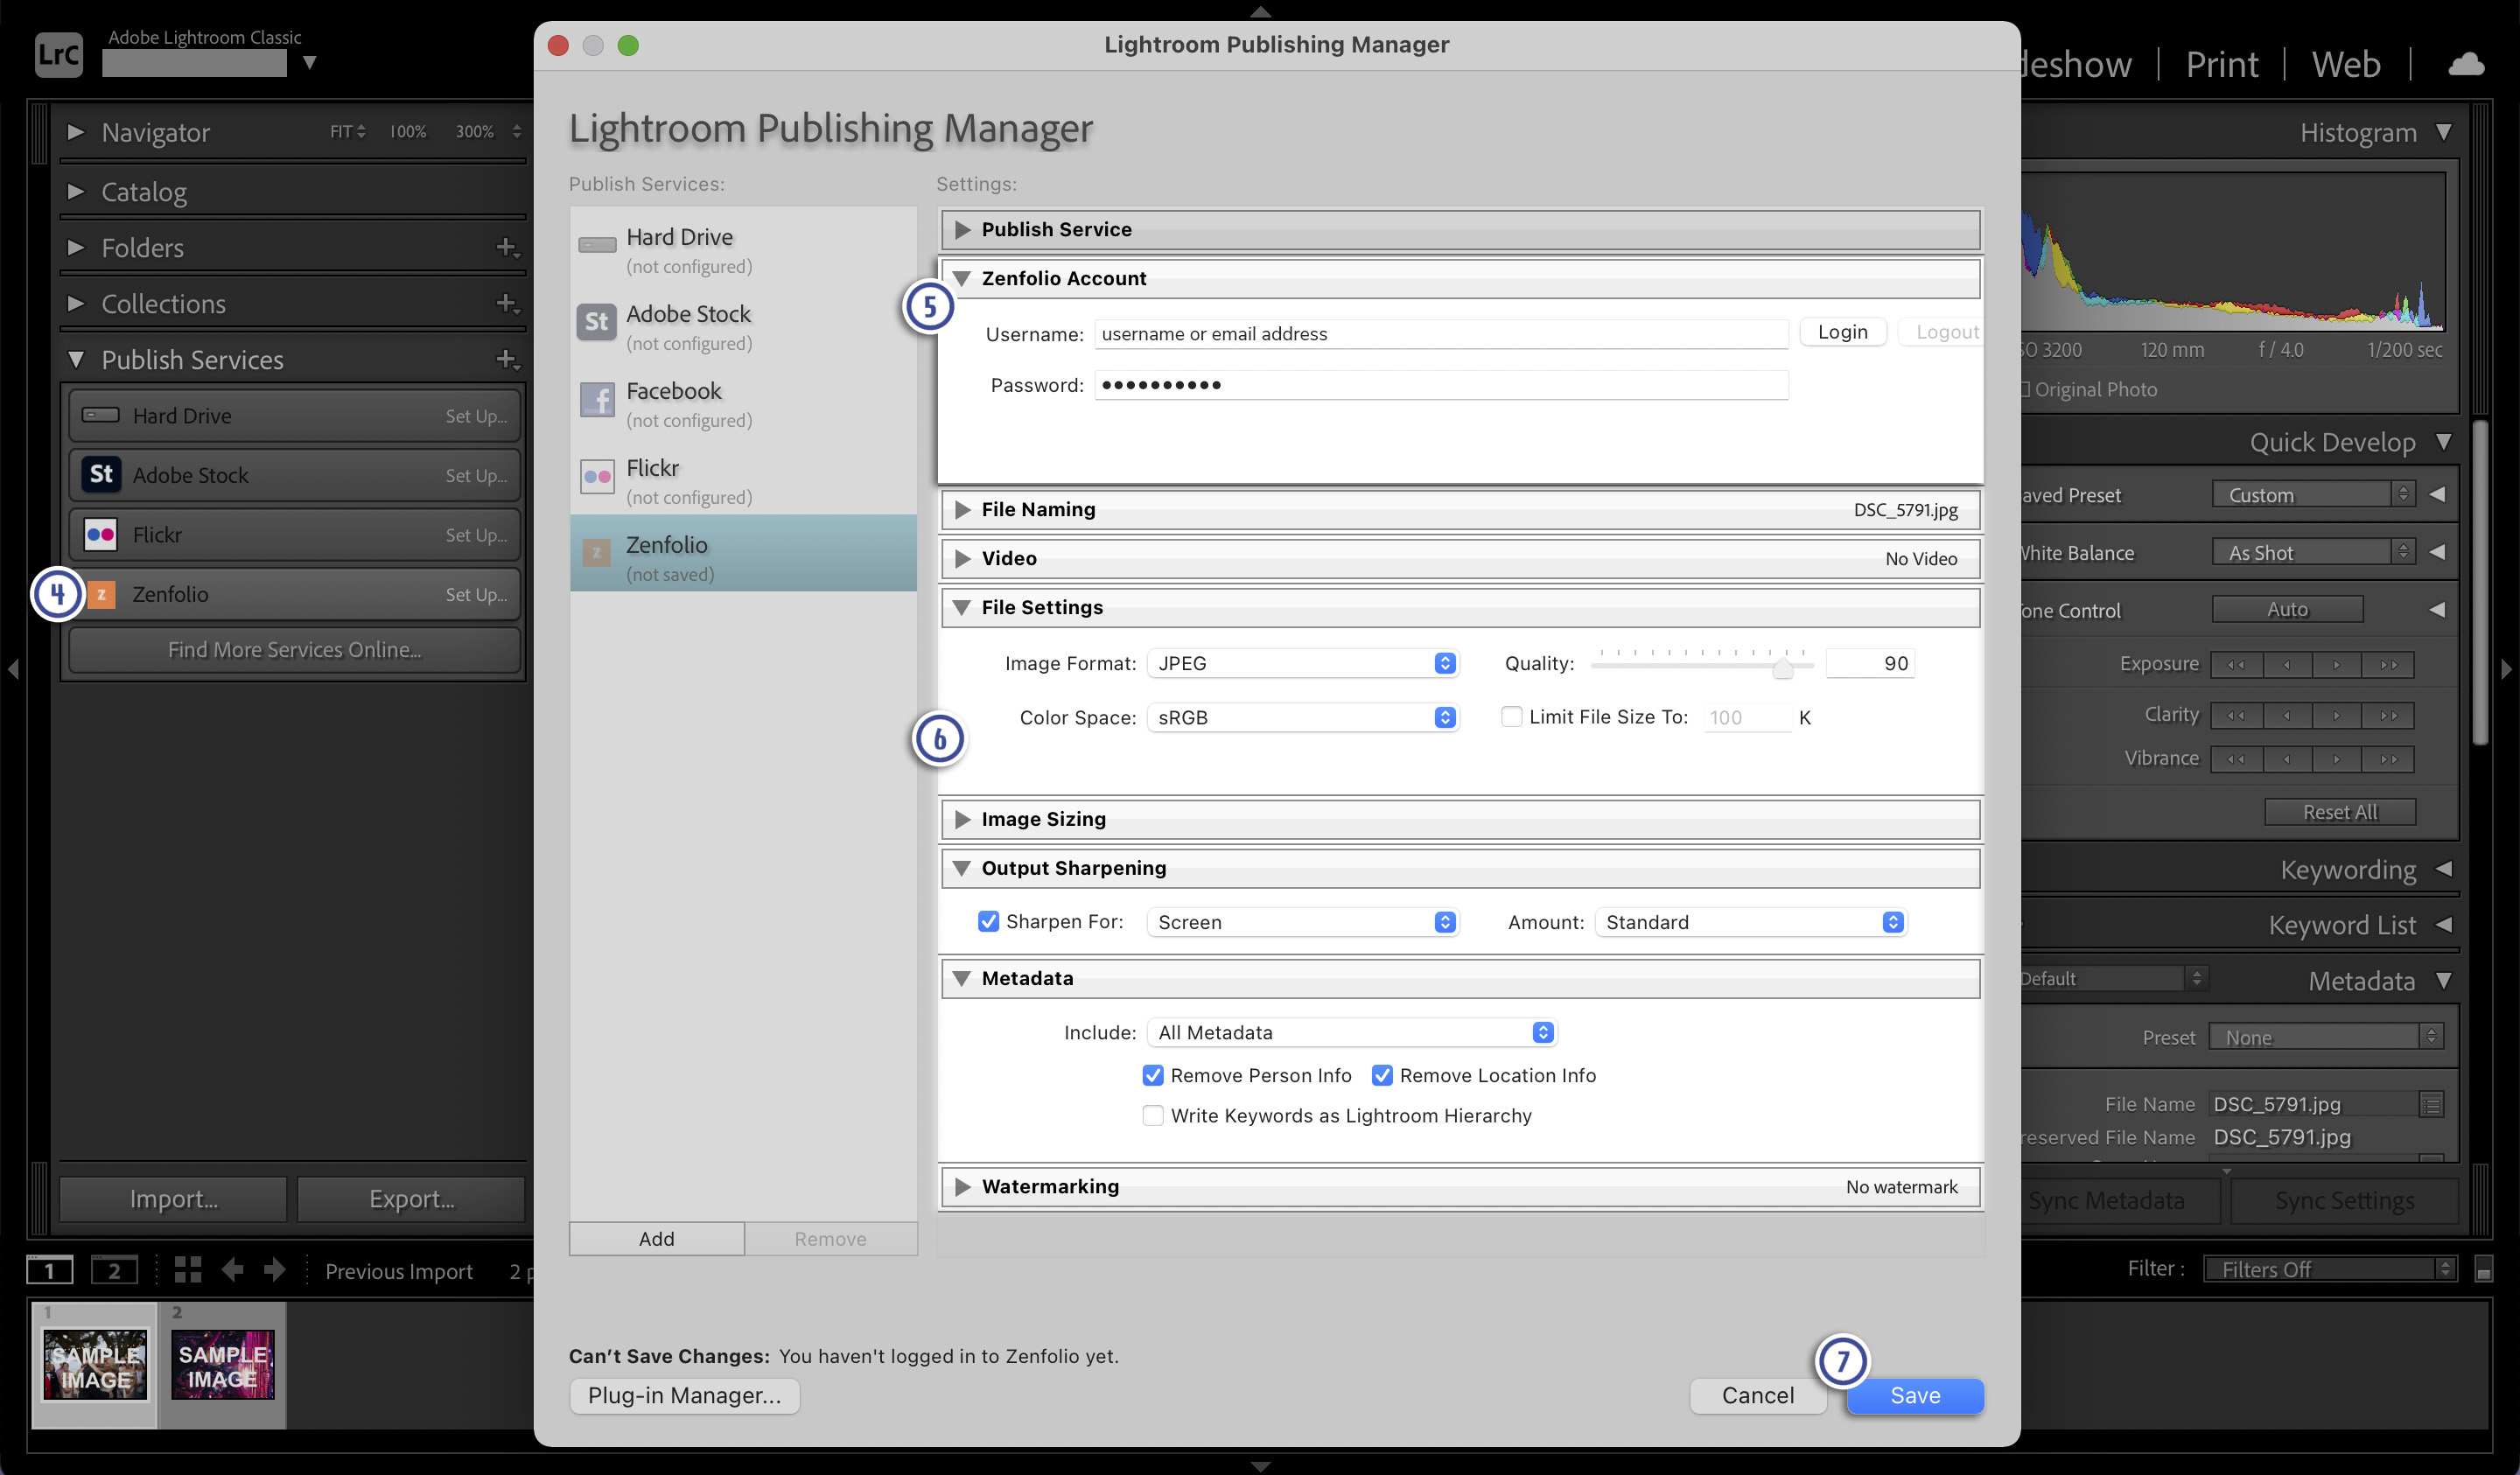
Task: Open the Include All Metadata dropdown
Action: pyautogui.click(x=1352, y=1032)
